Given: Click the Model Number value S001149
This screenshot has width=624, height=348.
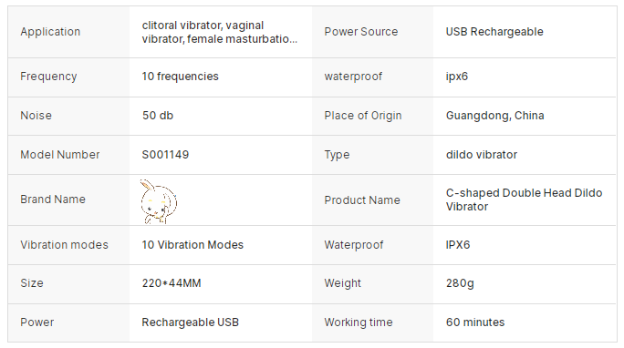Looking at the screenshot, I should [165, 155].
